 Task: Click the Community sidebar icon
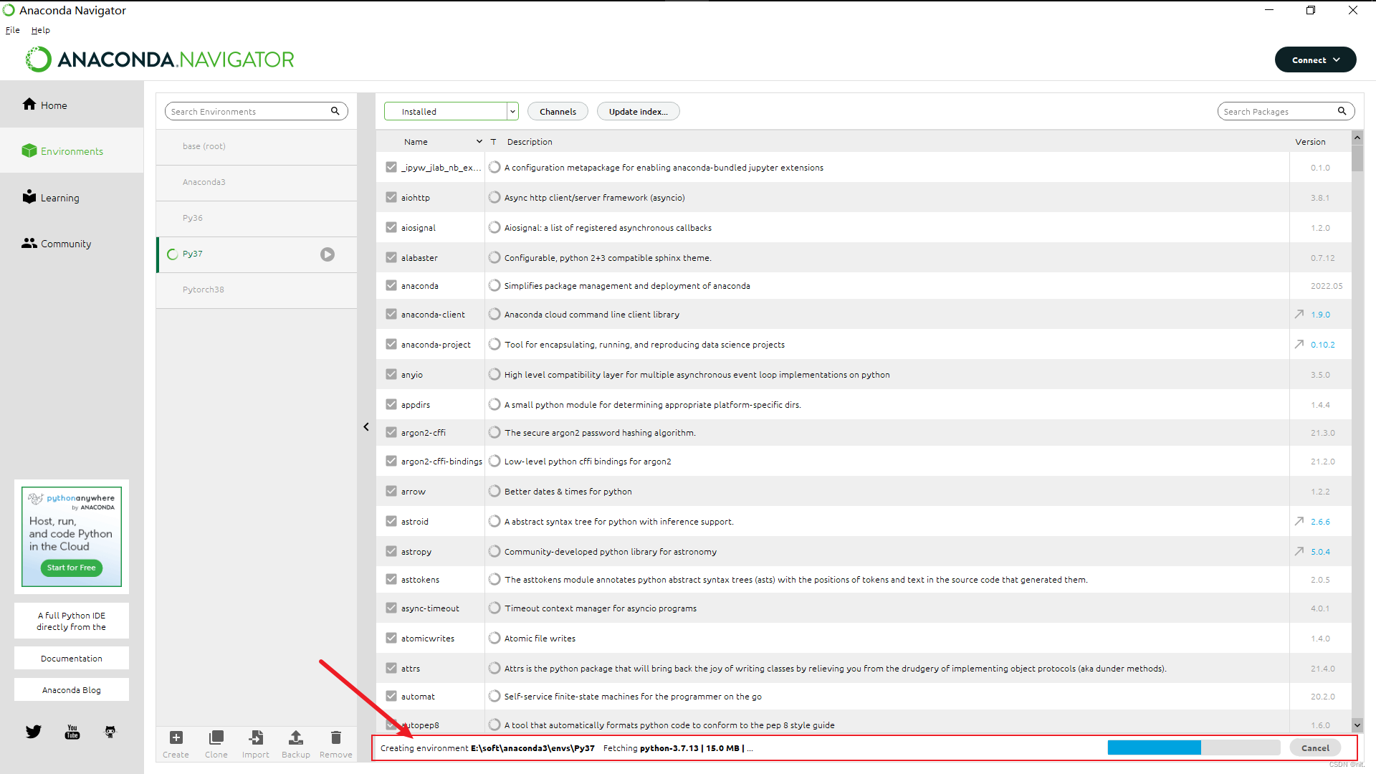pos(29,244)
